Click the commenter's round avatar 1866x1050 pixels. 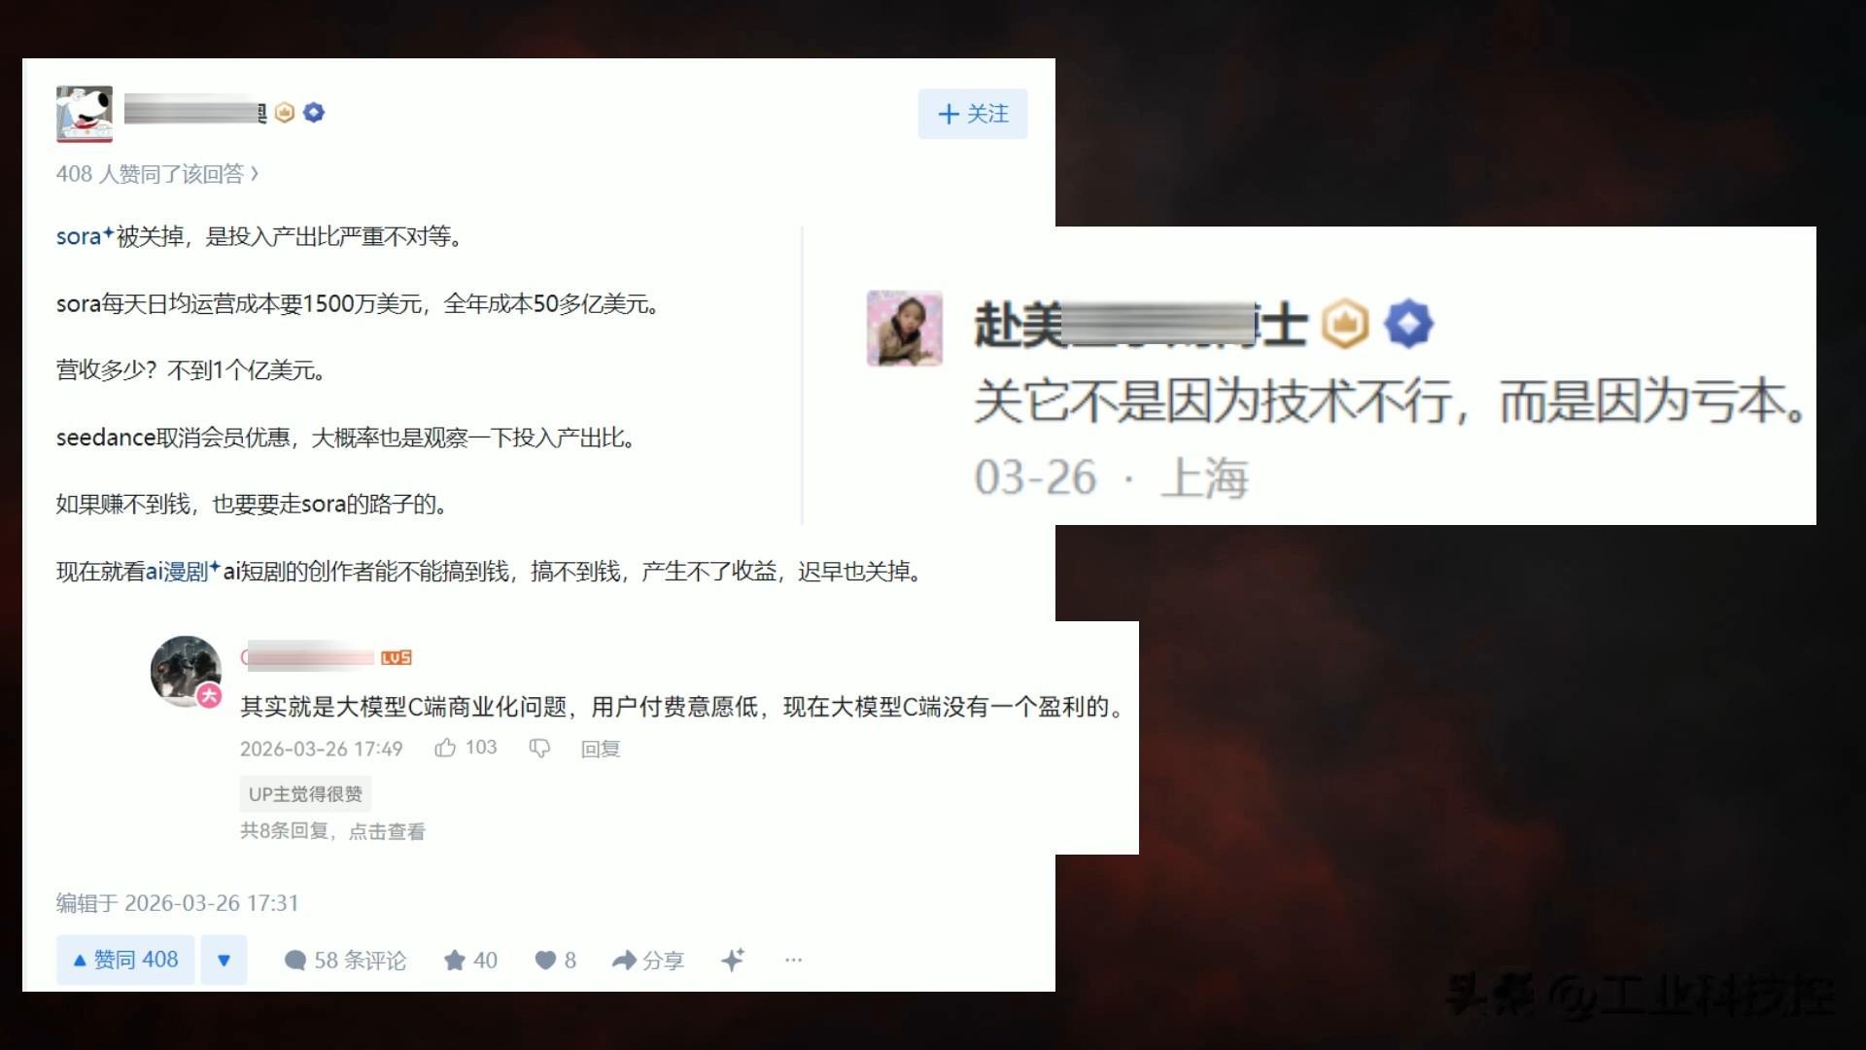[187, 671]
